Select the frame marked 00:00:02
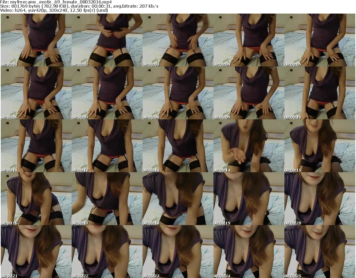 pyautogui.click(x=107, y=40)
